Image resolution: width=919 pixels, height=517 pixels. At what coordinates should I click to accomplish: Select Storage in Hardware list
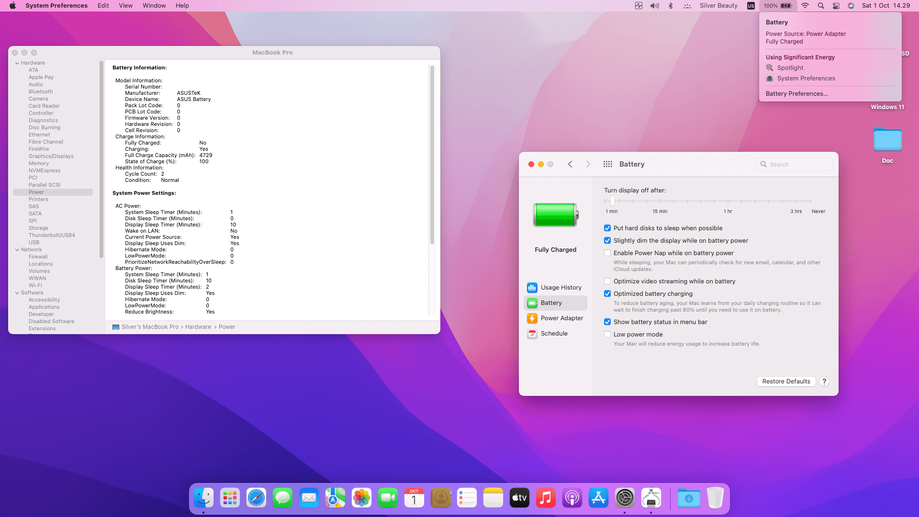click(38, 228)
